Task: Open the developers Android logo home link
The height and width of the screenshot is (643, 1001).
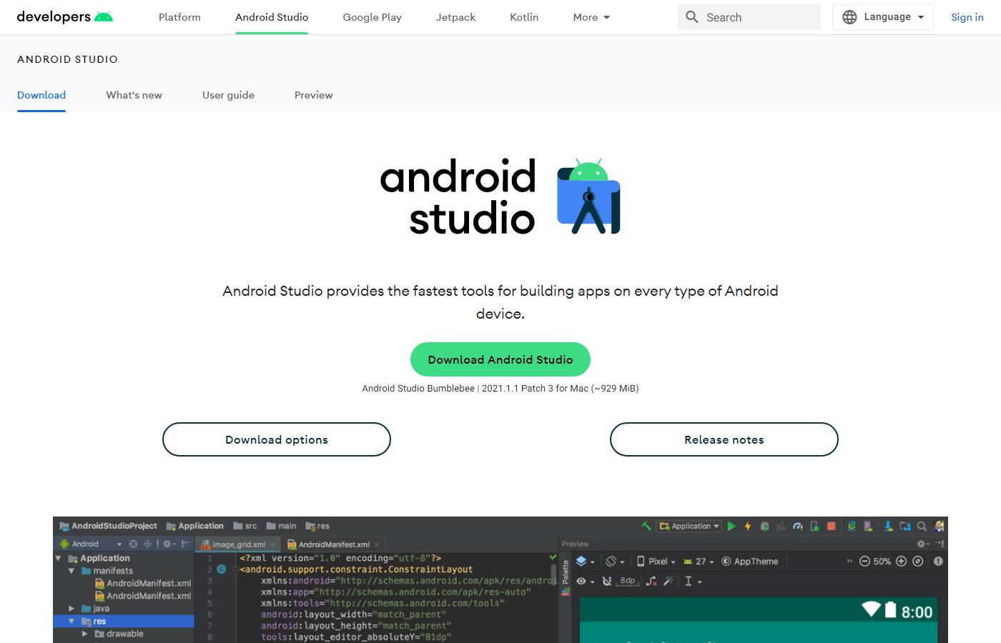Action: click(x=64, y=16)
